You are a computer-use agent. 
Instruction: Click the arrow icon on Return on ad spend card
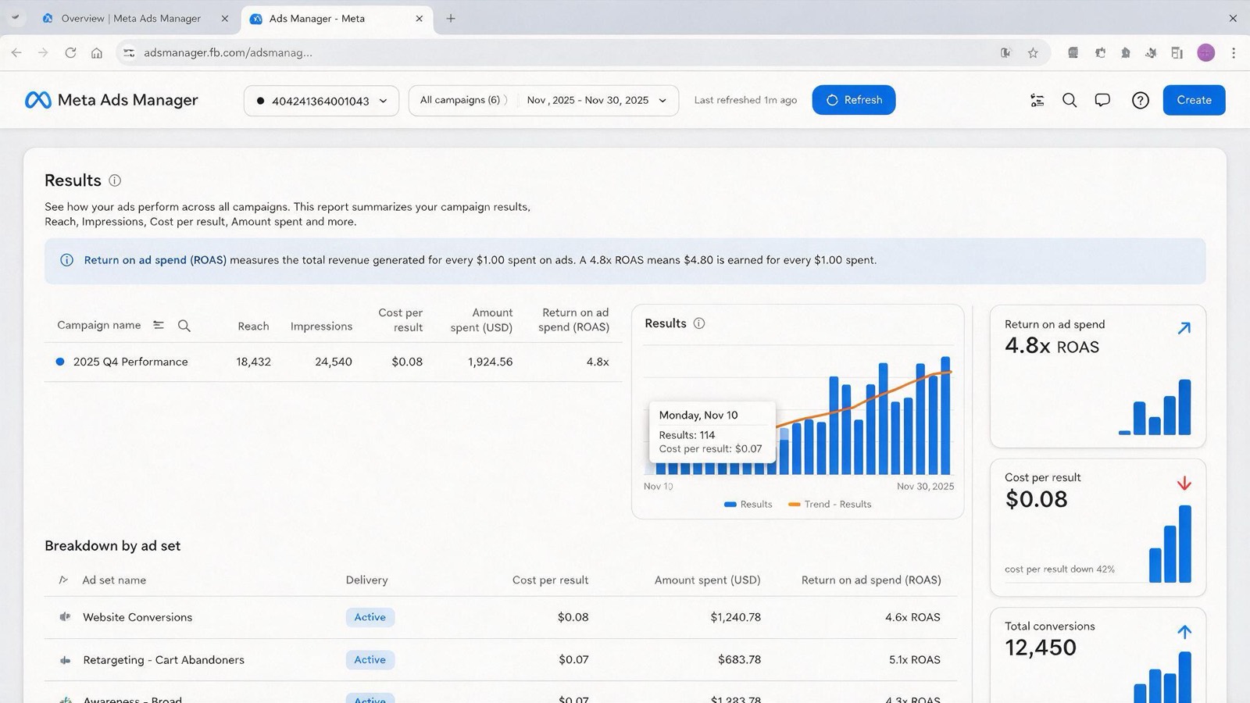1184,328
